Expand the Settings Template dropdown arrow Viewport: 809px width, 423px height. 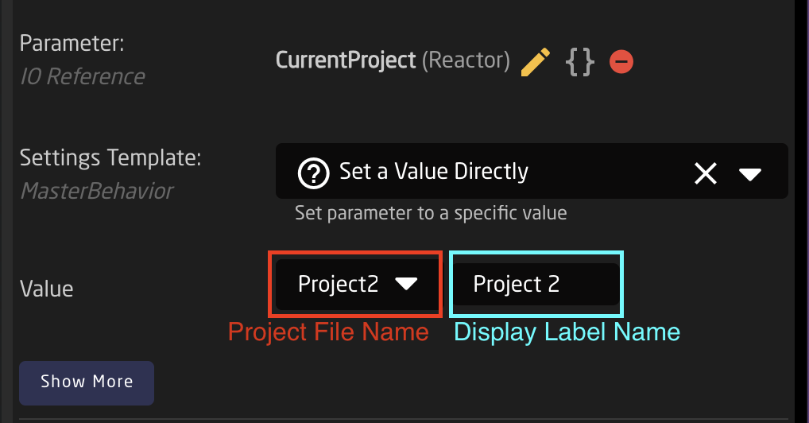click(x=749, y=174)
